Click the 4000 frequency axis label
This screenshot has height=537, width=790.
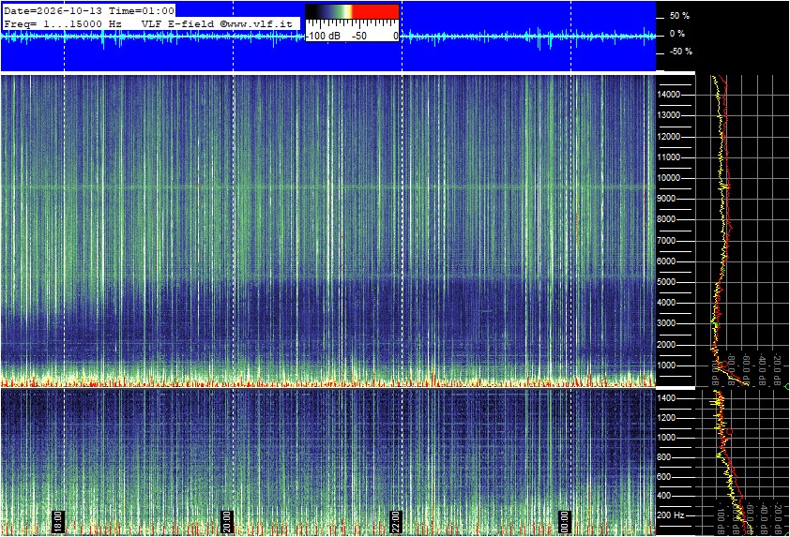[666, 303]
